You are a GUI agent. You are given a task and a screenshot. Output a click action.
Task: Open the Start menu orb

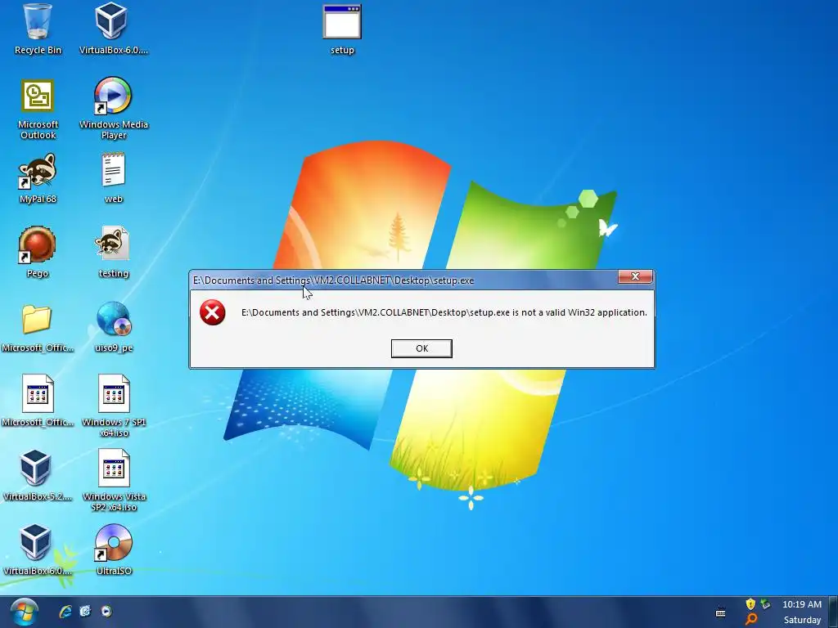tap(24, 612)
